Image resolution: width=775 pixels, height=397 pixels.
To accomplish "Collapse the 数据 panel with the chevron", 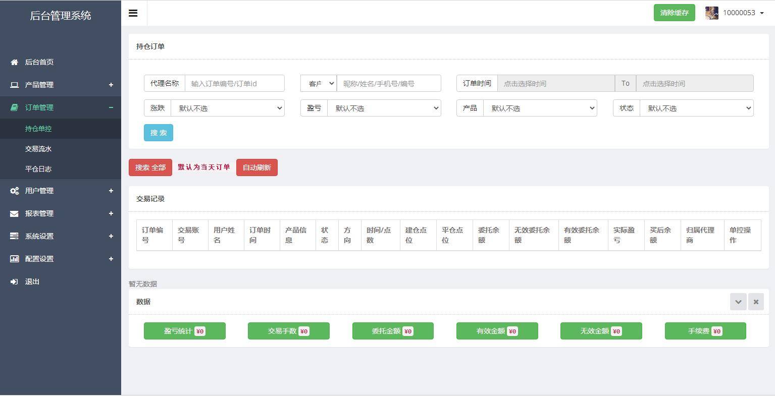I will [x=738, y=301].
